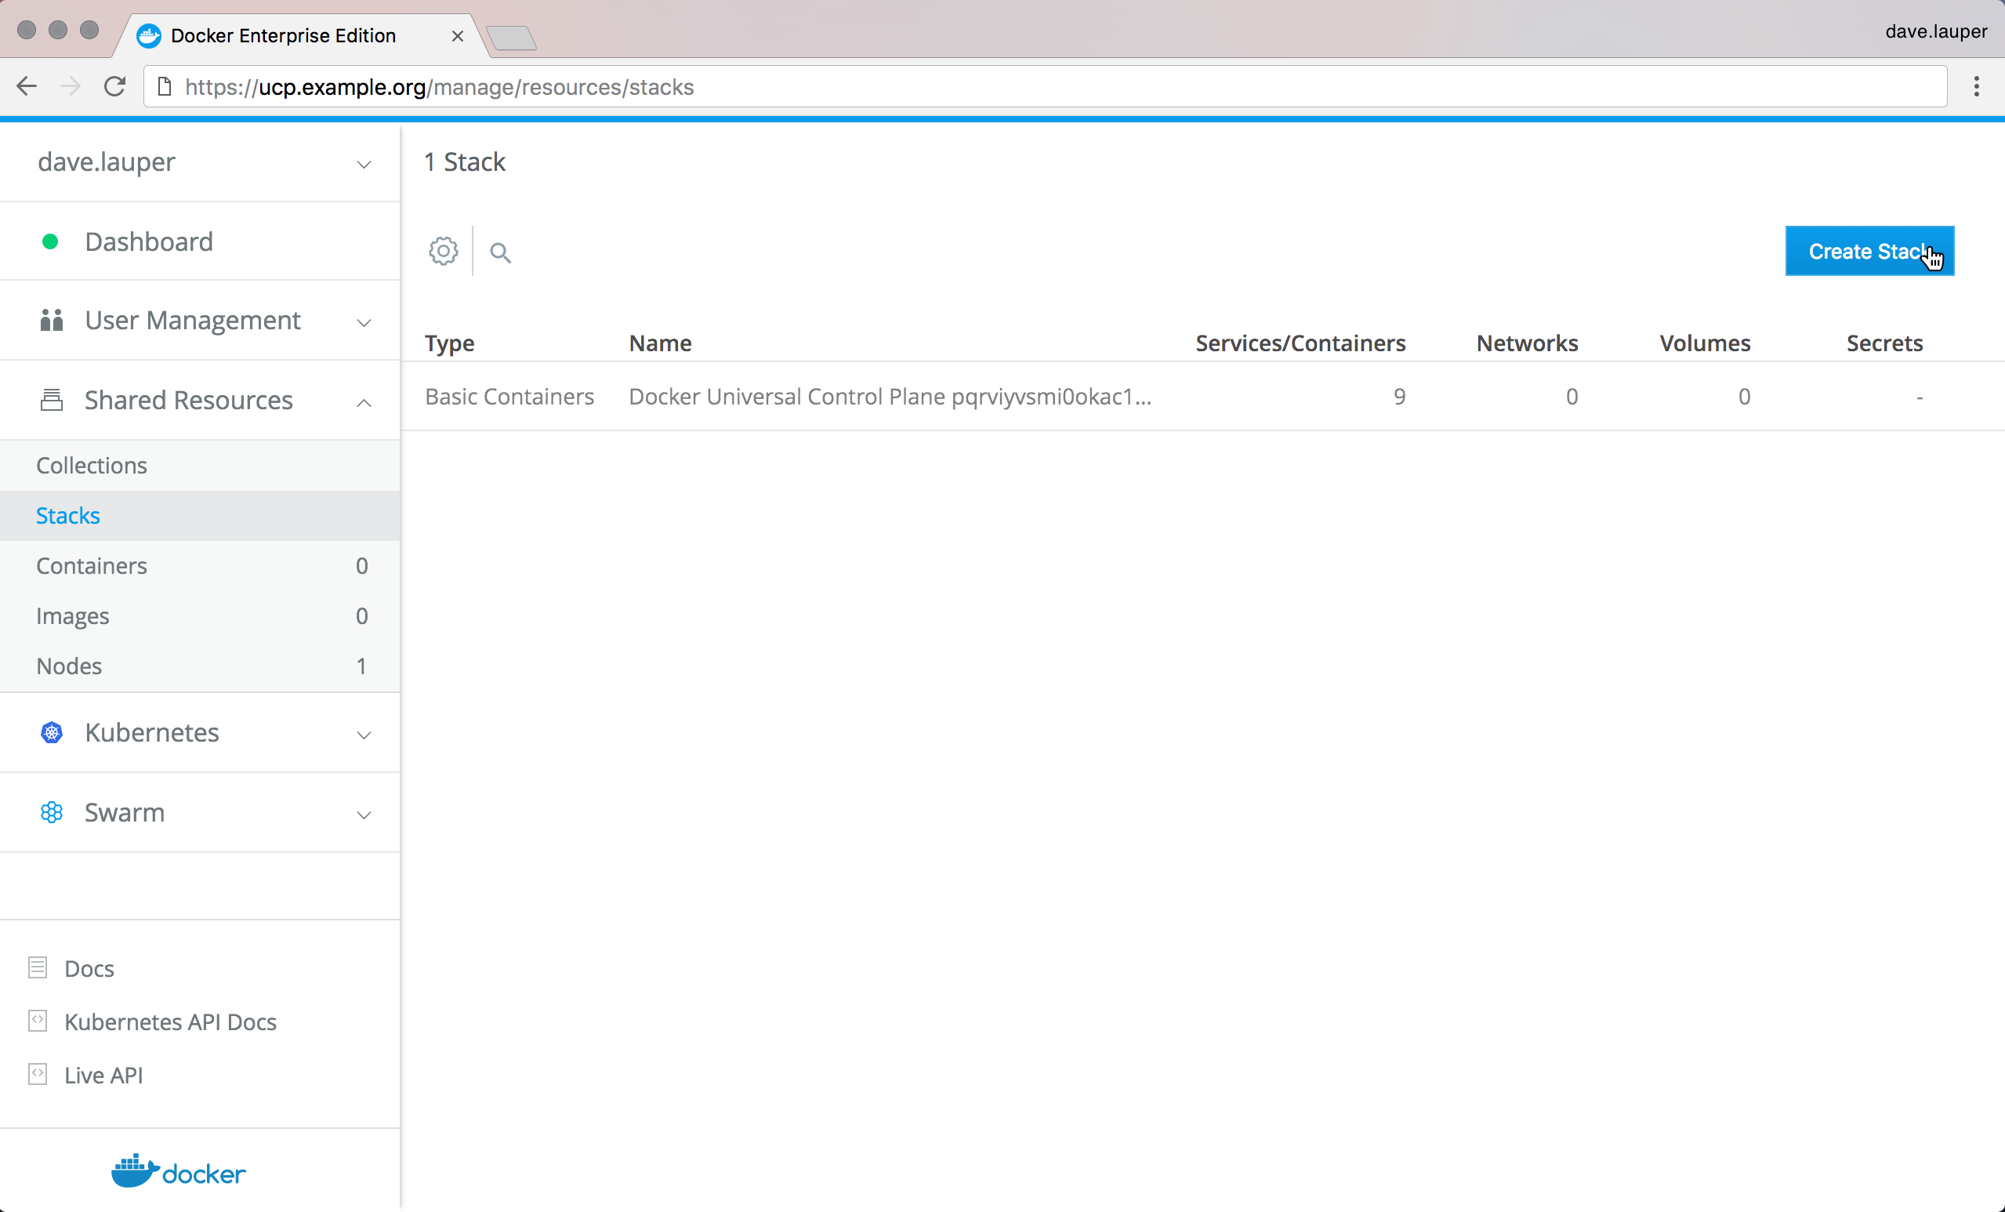Click the settings gear icon above the table
Image resolution: width=2005 pixels, height=1212 pixels.
point(444,252)
